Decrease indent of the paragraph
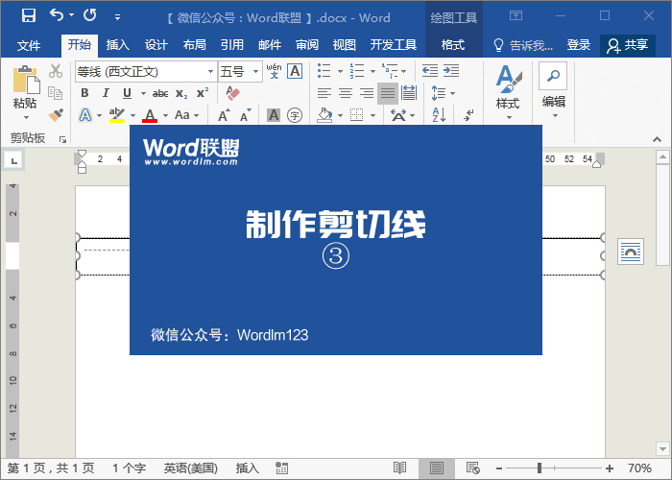Viewport: 672px width, 480px height. coord(430,71)
